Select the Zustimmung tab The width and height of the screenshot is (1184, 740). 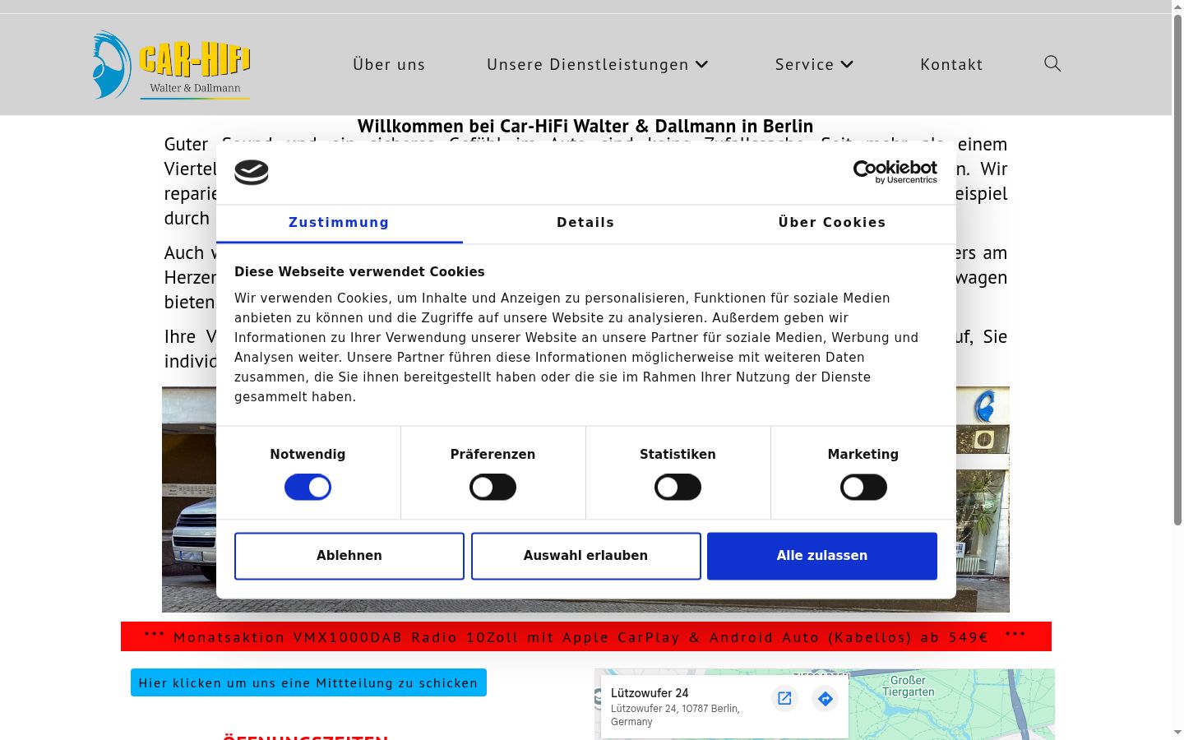point(339,223)
